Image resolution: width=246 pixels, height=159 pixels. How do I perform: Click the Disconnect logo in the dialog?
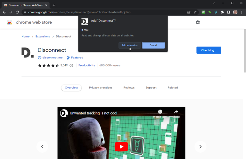click(x=85, y=21)
